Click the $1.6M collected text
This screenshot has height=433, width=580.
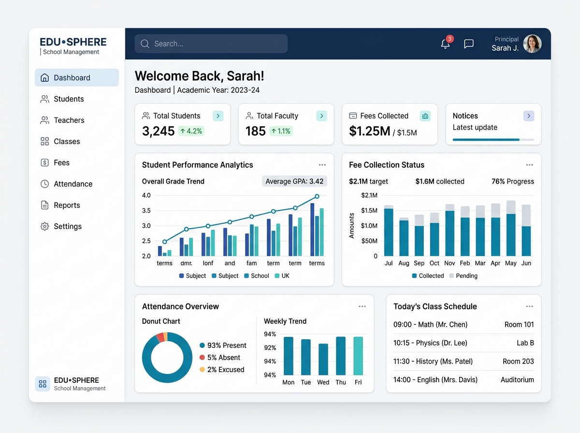coord(440,181)
